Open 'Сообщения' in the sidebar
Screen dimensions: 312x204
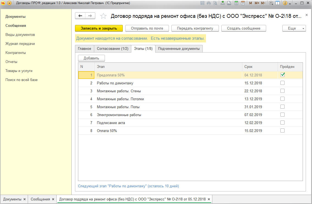tap(16, 25)
